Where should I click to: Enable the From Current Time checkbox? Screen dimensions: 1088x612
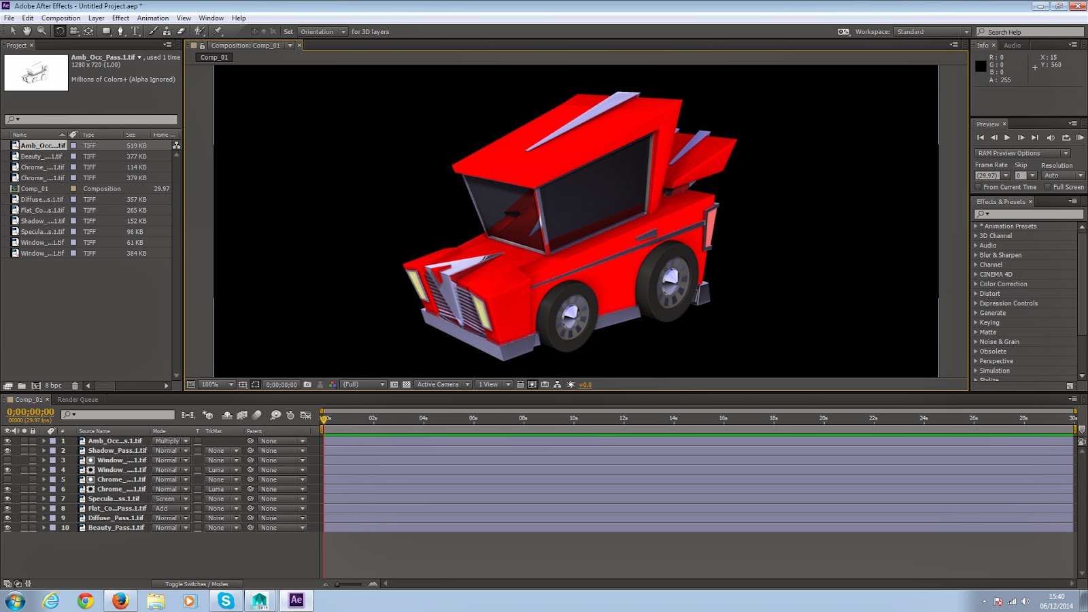coord(979,187)
